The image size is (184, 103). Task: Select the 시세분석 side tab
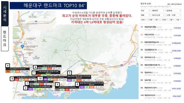(5, 14)
